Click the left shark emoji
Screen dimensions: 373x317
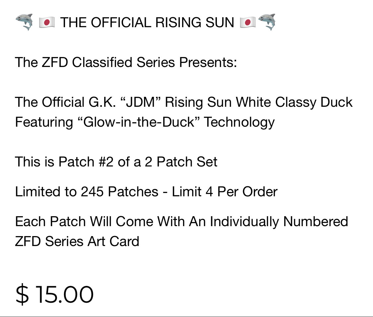[x=24, y=22]
